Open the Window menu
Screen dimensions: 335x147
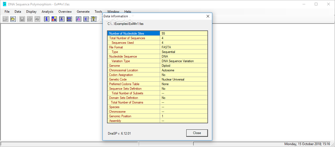[x=113, y=12]
